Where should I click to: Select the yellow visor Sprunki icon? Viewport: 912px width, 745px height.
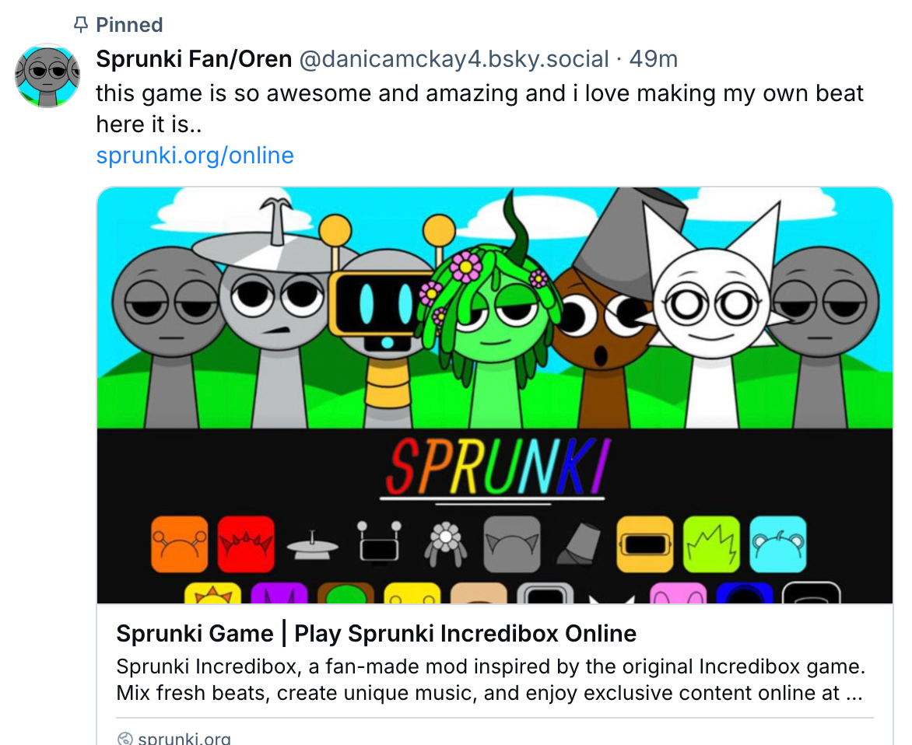(645, 544)
